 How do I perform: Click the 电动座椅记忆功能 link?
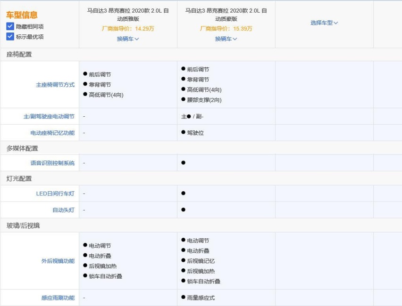coord(52,133)
